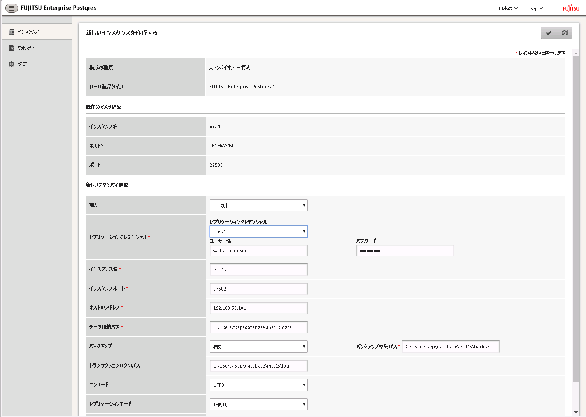The width and height of the screenshot is (586, 417).
Task: Confirm instance creation with checkmark button
Action: coord(549,33)
